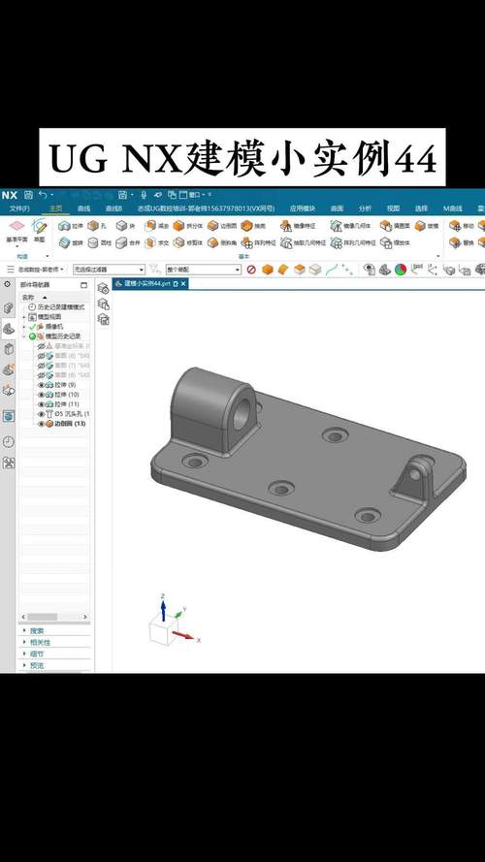The width and height of the screenshot is (485, 862).
Task: Select the Subtract (减去) tool
Action: click(157, 226)
